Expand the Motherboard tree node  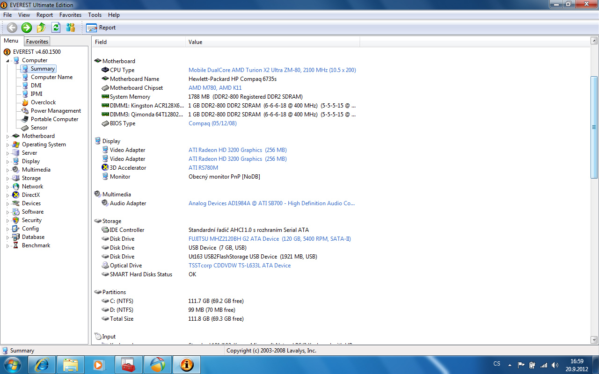(7, 137)
